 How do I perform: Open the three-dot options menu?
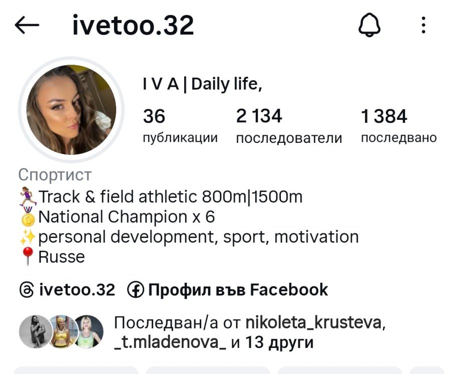click(x=423, y=25)
